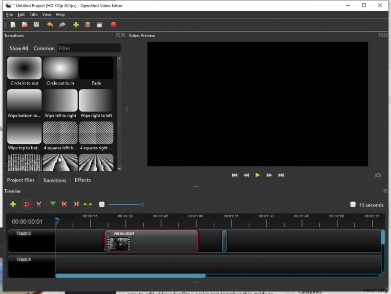Switch to the Common transitions filter

[44, 48]
